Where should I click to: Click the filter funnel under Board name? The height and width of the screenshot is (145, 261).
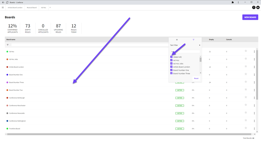[x=8, y=45]
